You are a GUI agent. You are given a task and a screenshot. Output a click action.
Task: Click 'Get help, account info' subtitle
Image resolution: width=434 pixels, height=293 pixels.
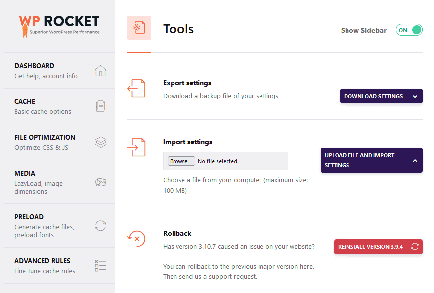[46, 76]
